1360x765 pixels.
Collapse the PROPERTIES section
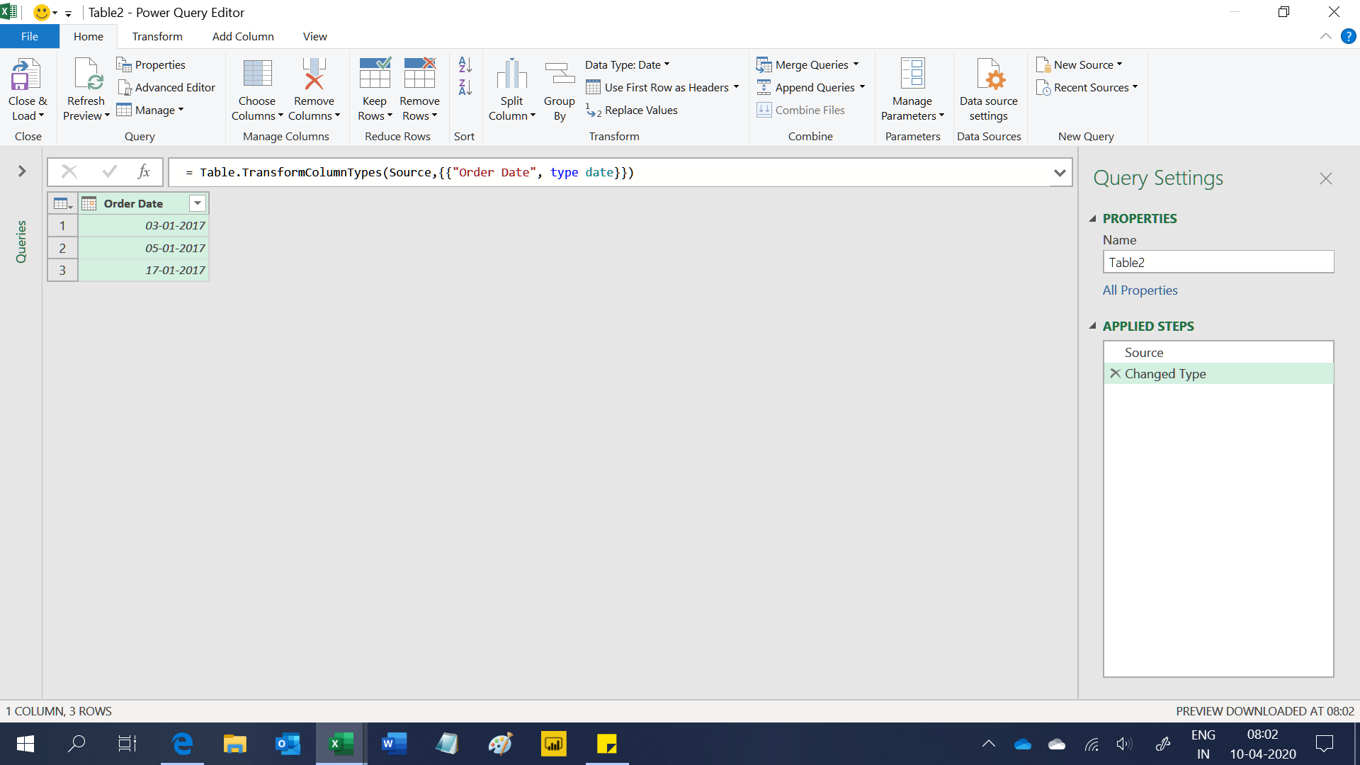click(x=1092, y=218)
